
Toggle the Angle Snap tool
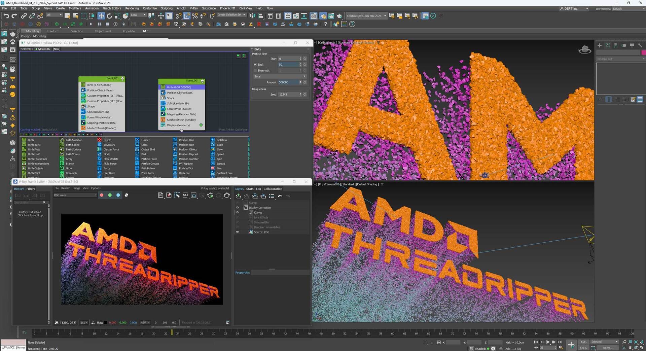pyautogui.click(x=187, y=15)
